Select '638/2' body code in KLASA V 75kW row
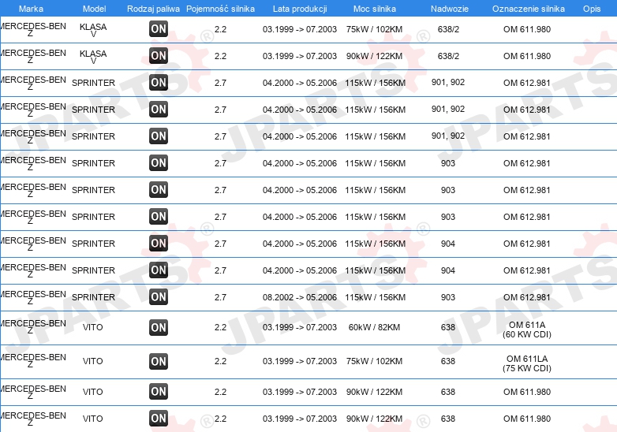The width and height of the screenshot is (617, 432). coord(448,29)
